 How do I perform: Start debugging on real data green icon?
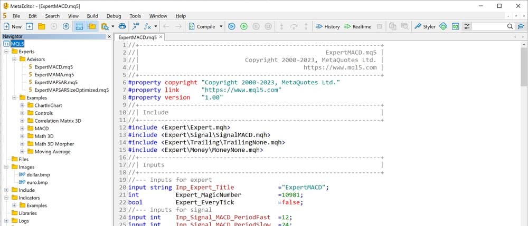pyautogui.click(x=244, y=26)
